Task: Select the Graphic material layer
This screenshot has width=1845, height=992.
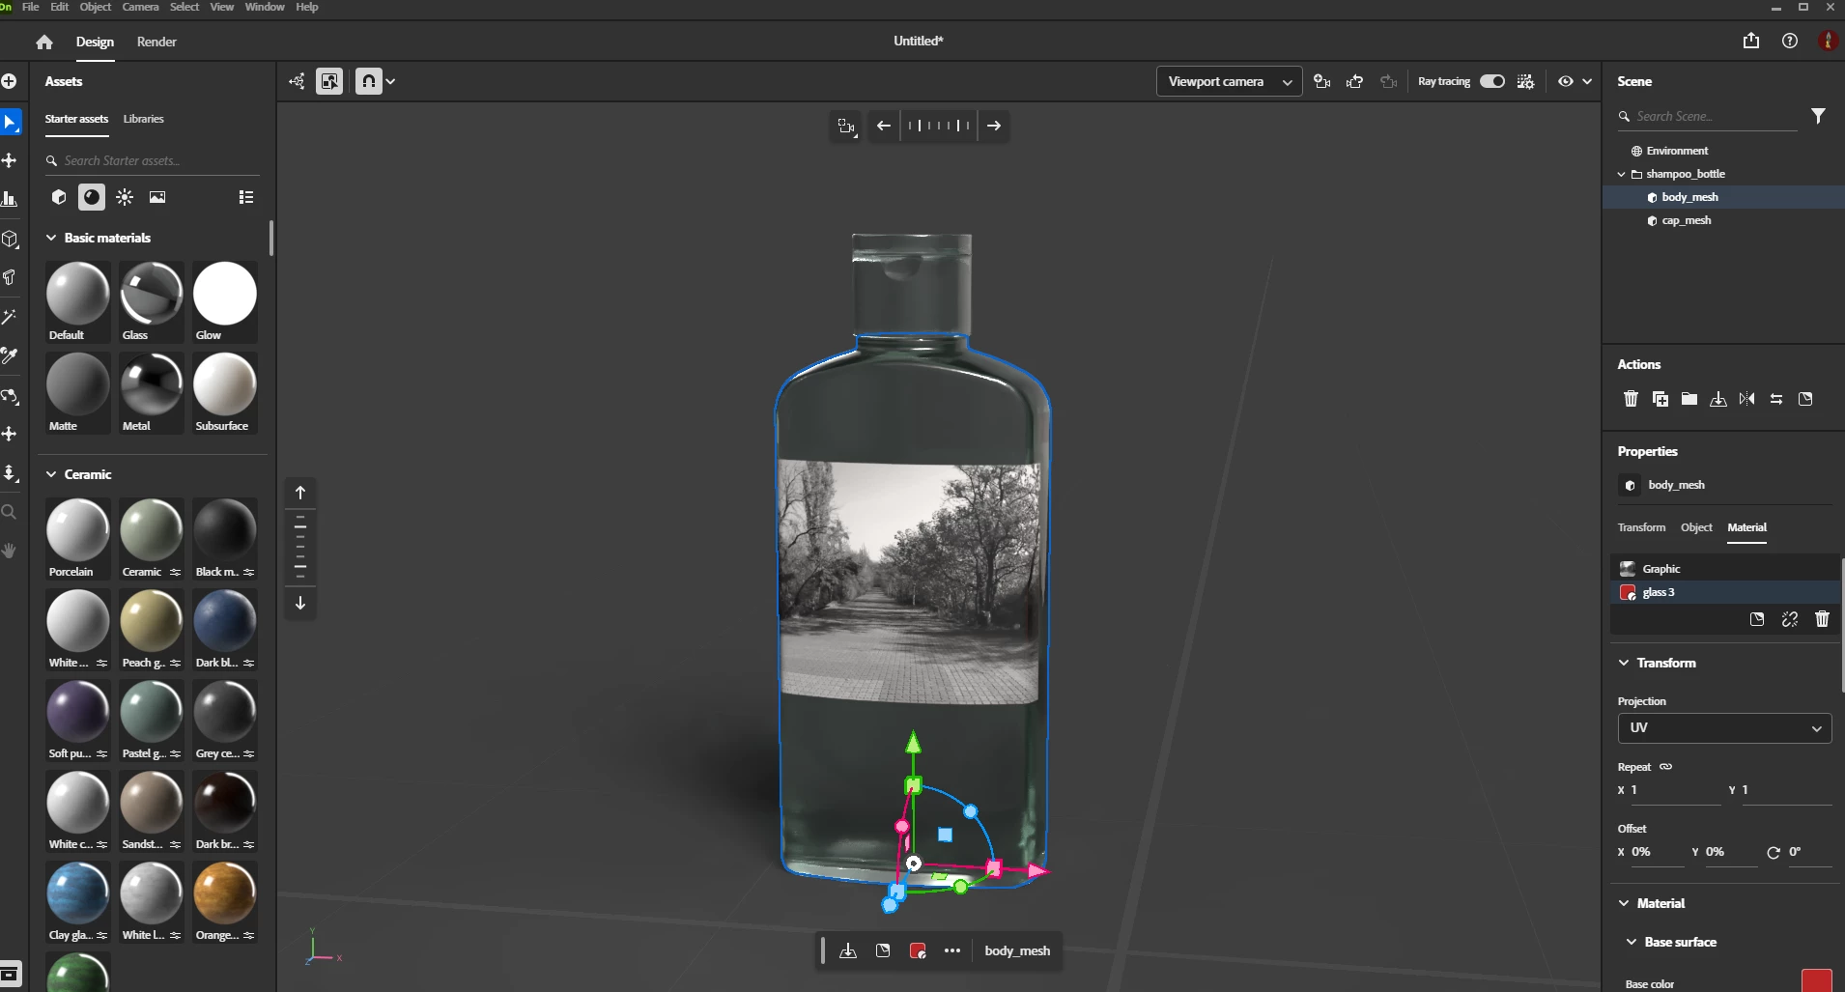Action: [x=1724, y=569]
